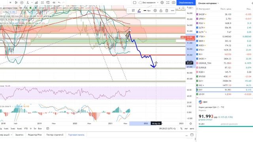Select the 6мес time range
The image size is (253, 142).
19,129
